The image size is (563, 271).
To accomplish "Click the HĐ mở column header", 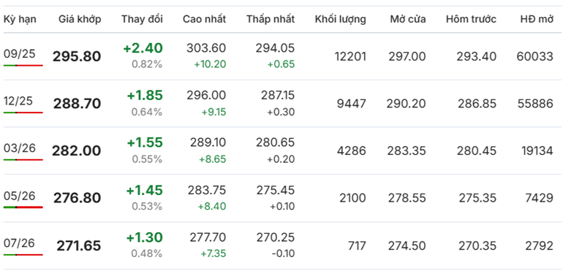I will click(x=537, y=20).
